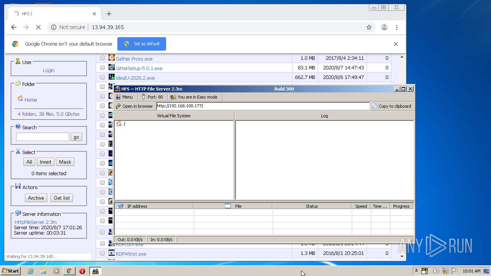Check the box for RDPWInst.exe

click(102, 253)
